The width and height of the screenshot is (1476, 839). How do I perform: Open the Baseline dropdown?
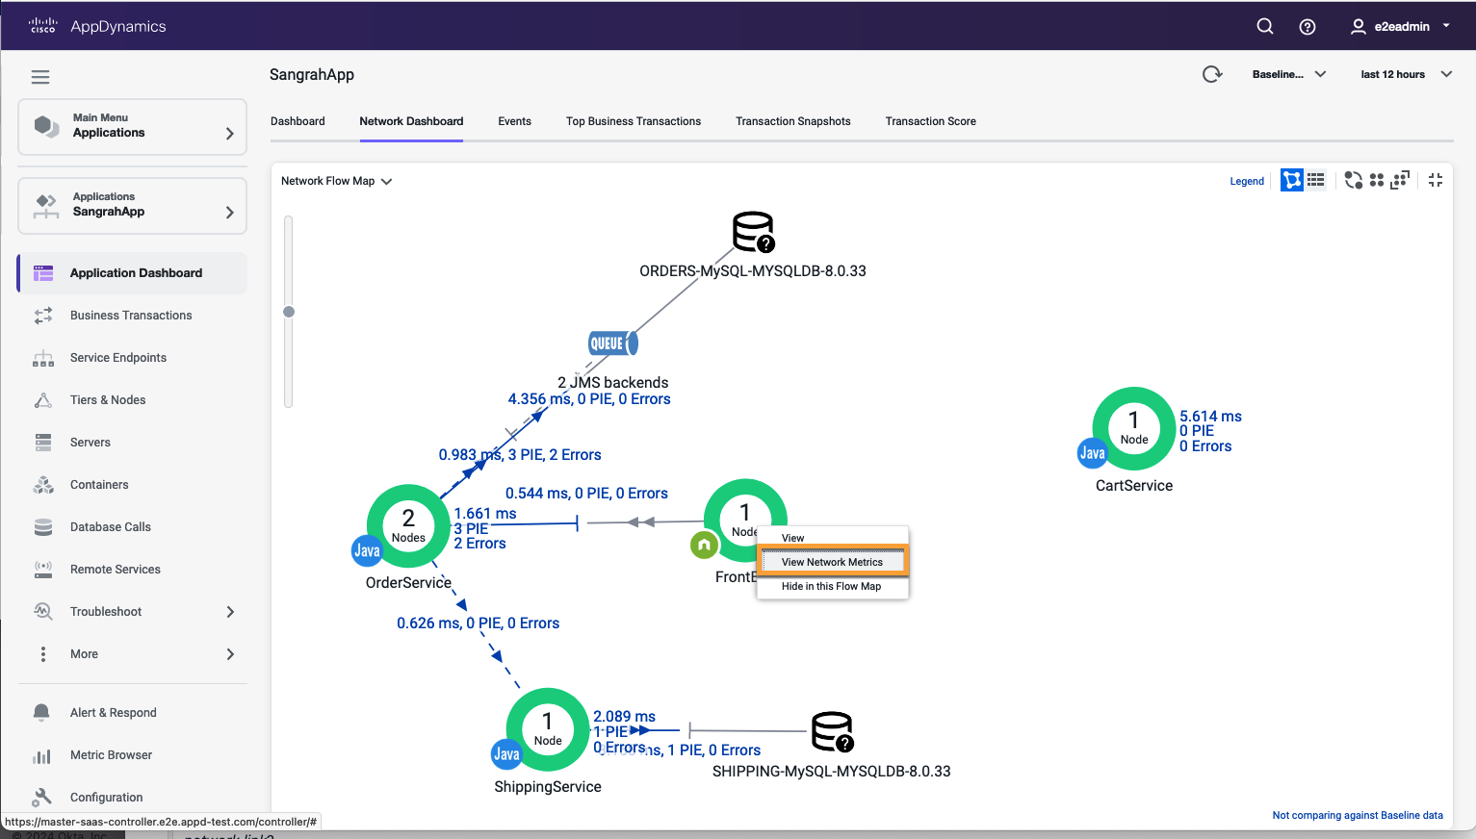(1289, 74)
